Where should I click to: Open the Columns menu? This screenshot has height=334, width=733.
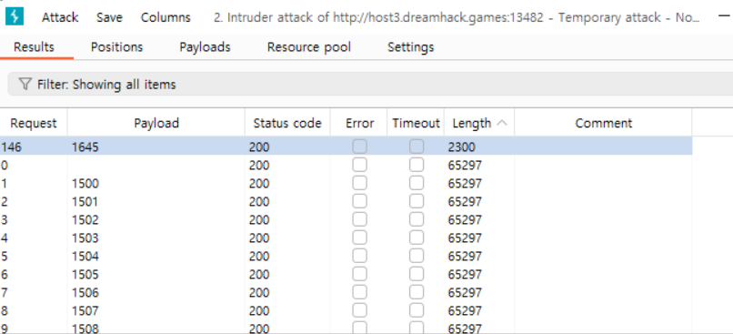tap(166, 18)
